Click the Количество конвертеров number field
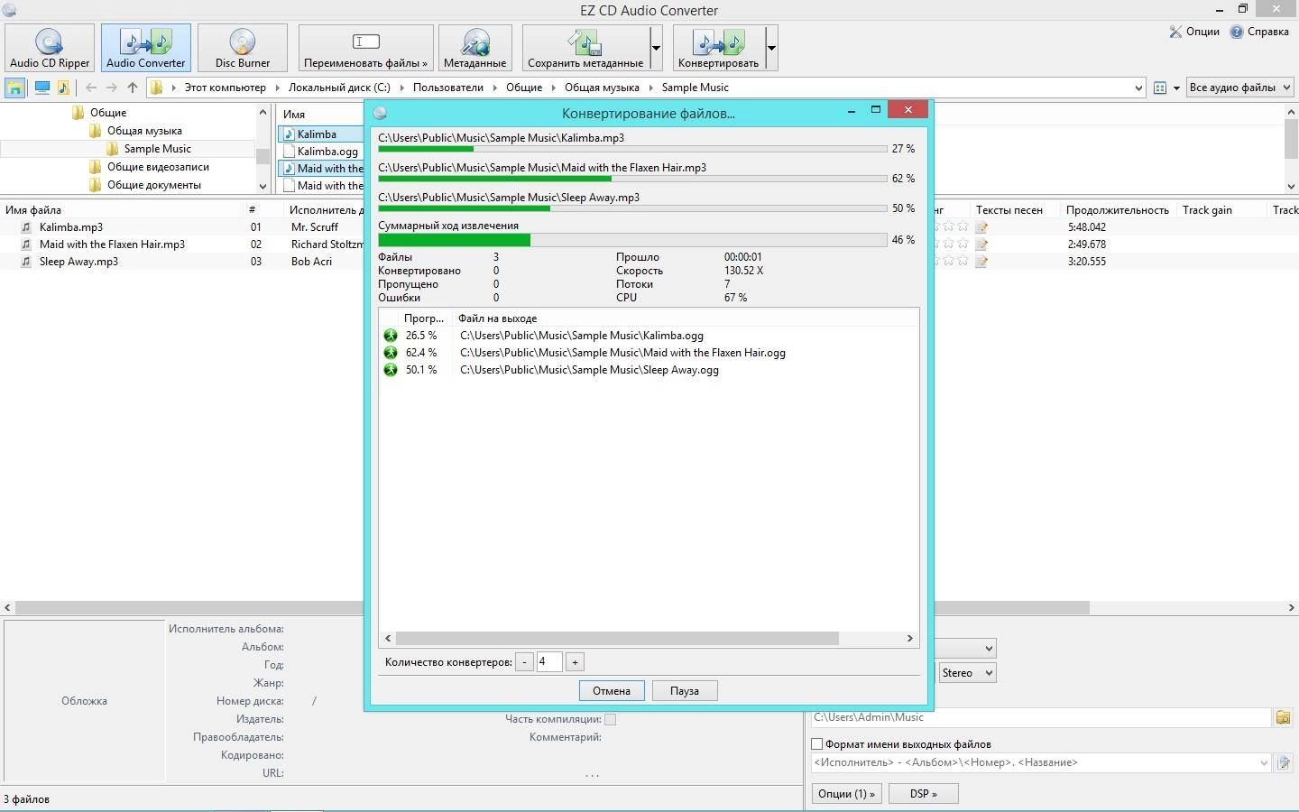This screenshot has width=1299, height=812. point(549,662)
